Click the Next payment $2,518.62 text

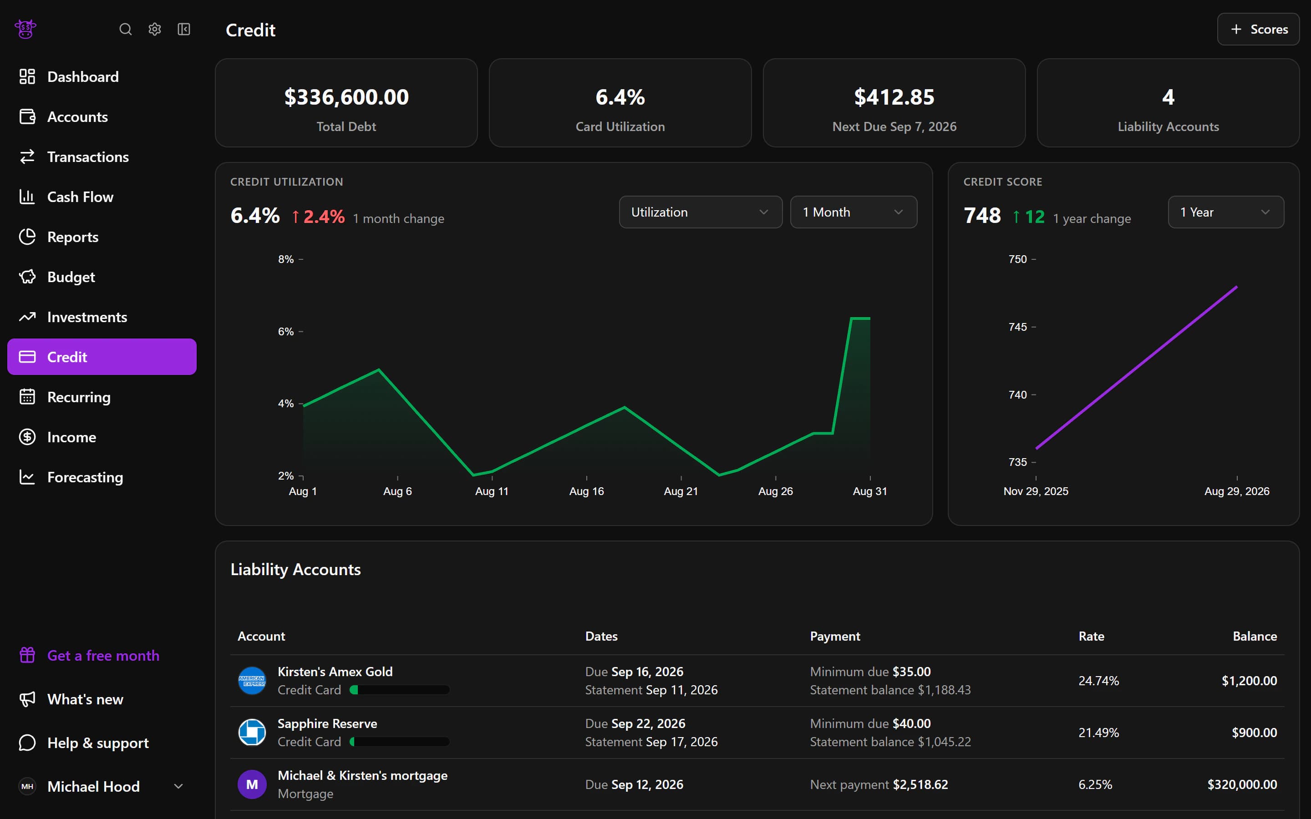tap(879, 785)
